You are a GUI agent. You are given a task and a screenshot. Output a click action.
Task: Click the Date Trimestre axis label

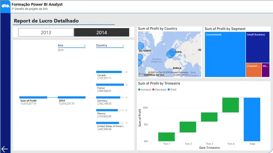click(x=209, y=148)
